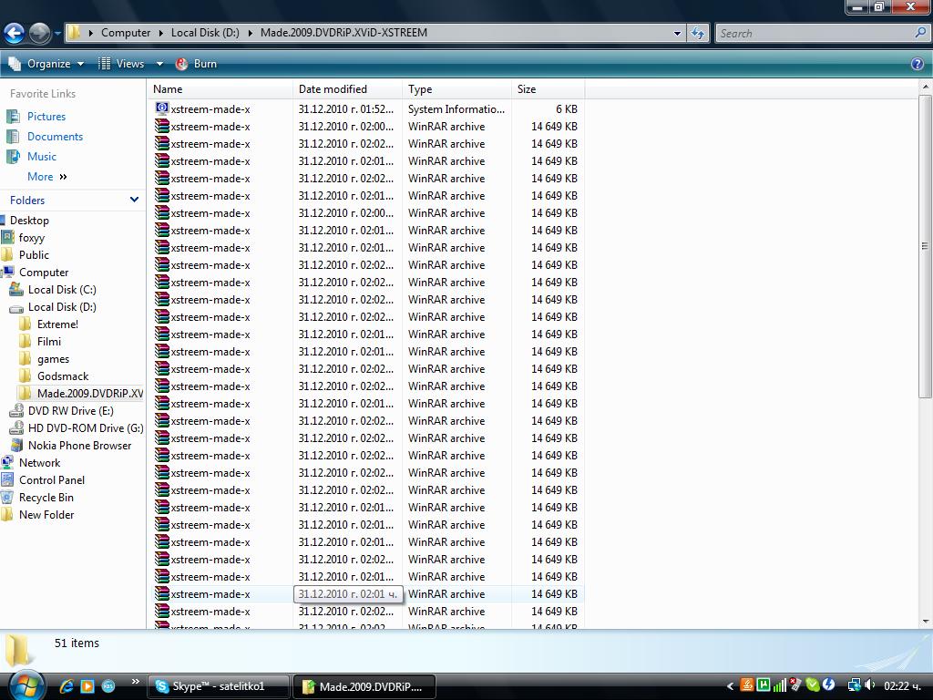This screenshot has height=700, width=933.
Task: Expand the breadcrumb arrow before Computer
Action: point(90,34)
